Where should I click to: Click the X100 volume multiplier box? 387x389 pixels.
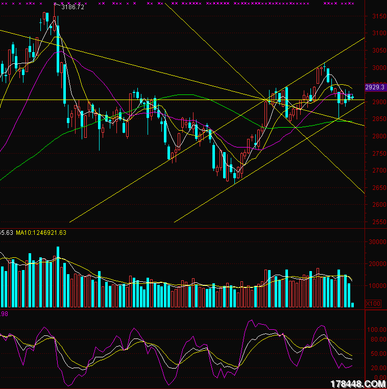click(x=373, y=304)
